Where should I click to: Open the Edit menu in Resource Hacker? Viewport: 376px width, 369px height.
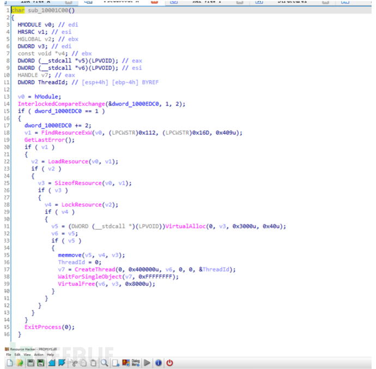tap(17, 355)
